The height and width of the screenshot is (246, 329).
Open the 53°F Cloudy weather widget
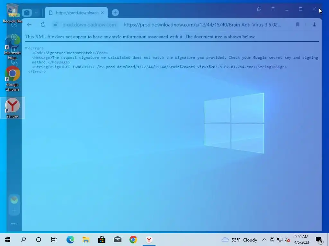[239, 240]
